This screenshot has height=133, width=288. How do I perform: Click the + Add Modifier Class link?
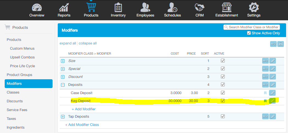point(82,125)
